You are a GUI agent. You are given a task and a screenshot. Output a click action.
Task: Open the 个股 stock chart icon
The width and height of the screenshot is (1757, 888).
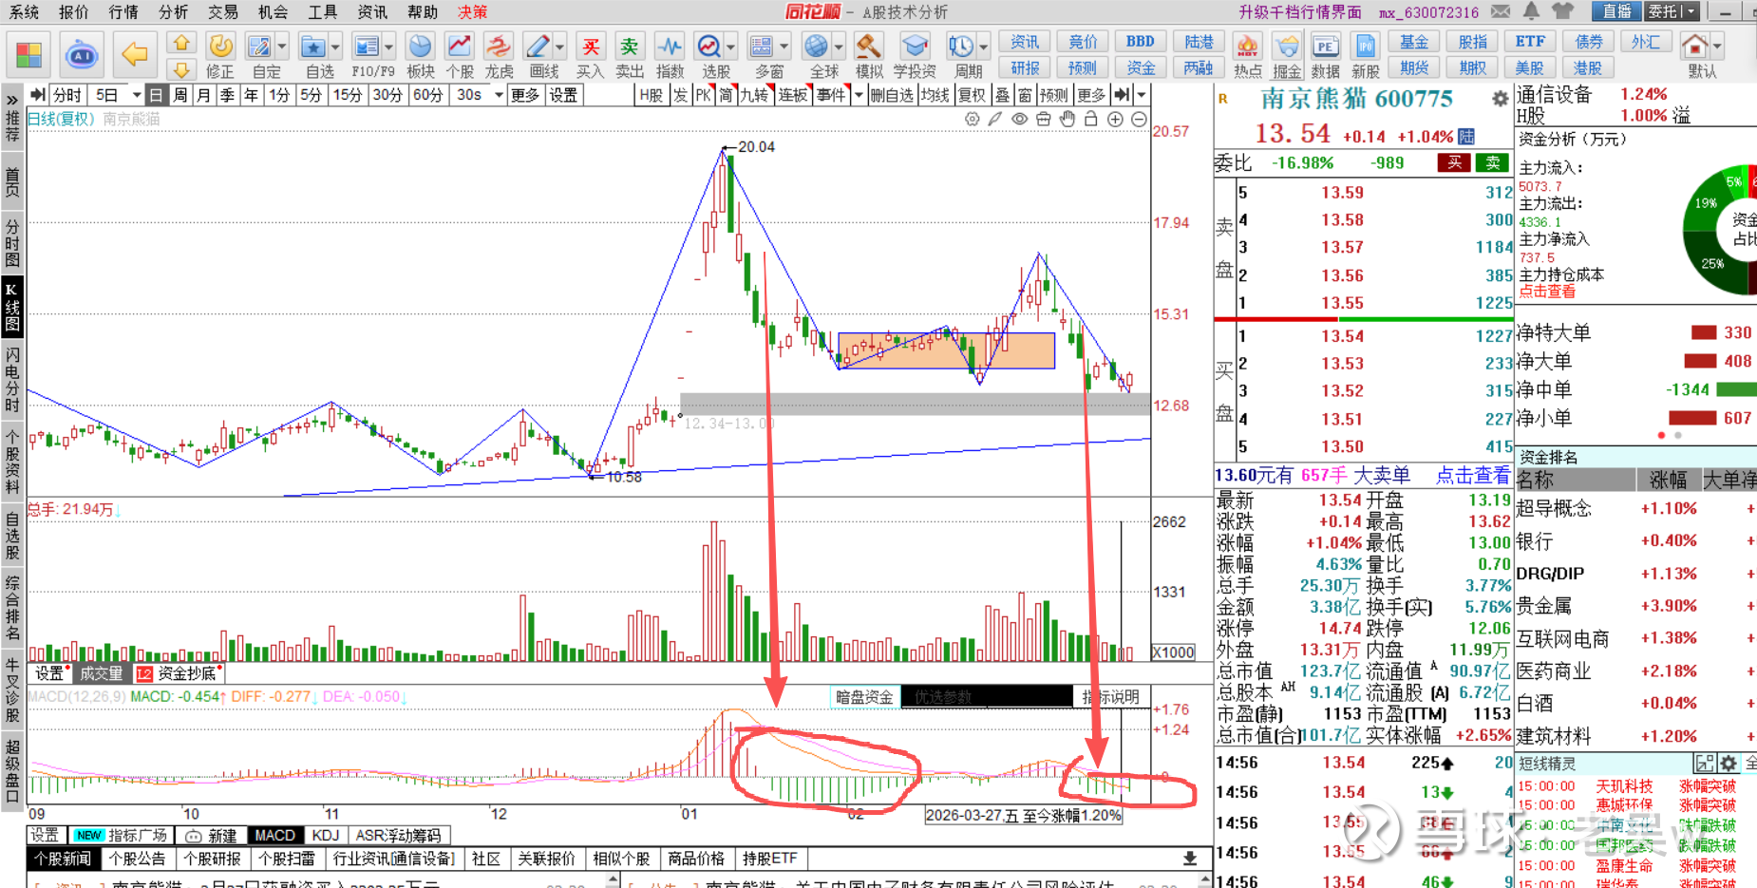tap(460, 47)
